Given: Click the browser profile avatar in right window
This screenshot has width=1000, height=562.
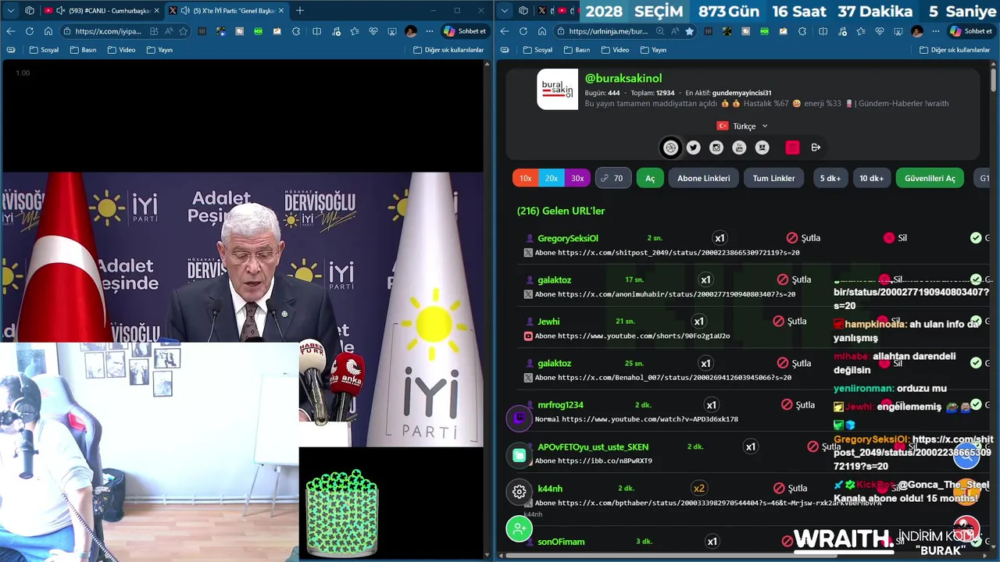Looking at the screenshot, I should 917,31.
